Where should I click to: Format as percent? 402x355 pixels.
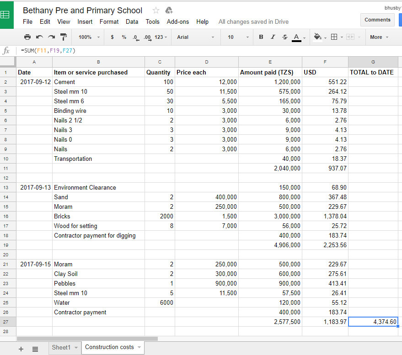[x=124, y=37]
